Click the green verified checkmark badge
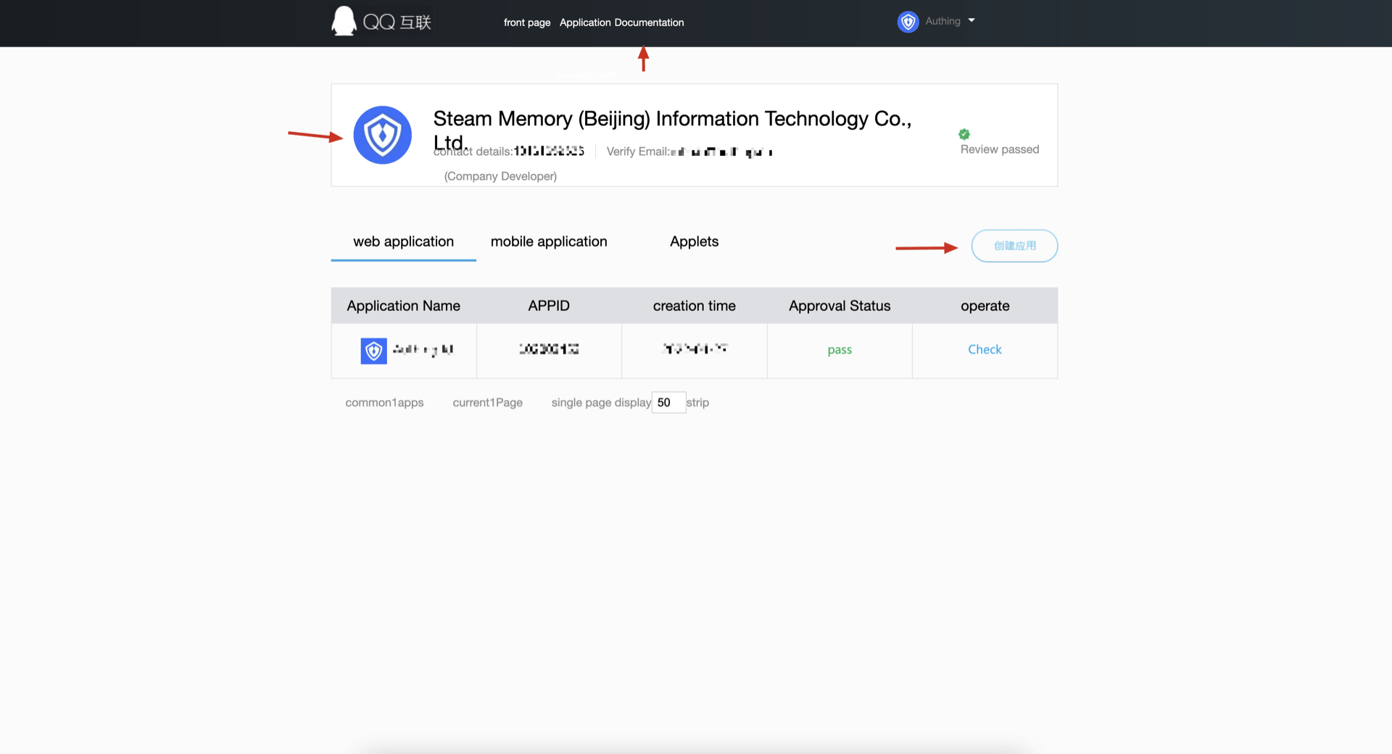Screen dimensions: 1392x754 coord(964,134)
